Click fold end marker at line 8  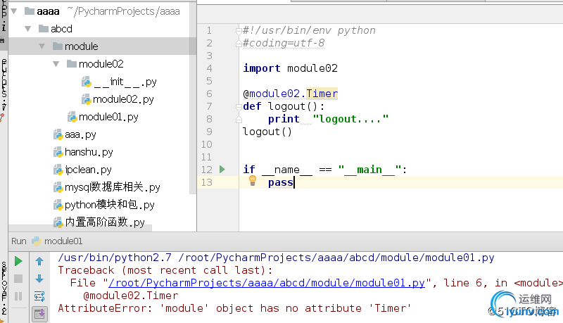(x=239, y=119)
